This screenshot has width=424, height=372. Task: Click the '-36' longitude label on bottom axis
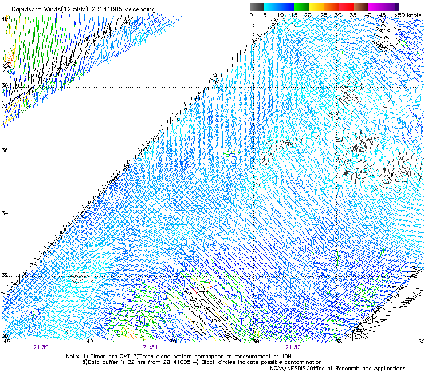coord(254,342)
